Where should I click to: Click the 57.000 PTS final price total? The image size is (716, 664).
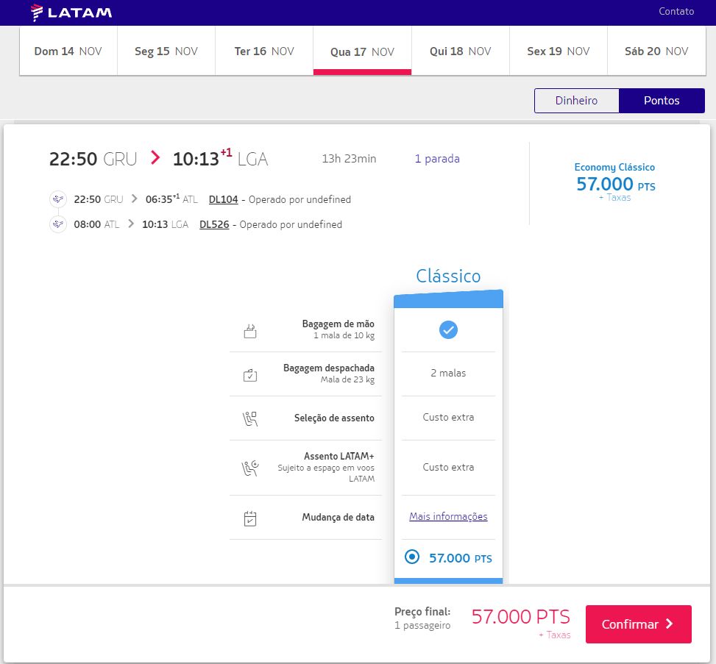[520, 616]
